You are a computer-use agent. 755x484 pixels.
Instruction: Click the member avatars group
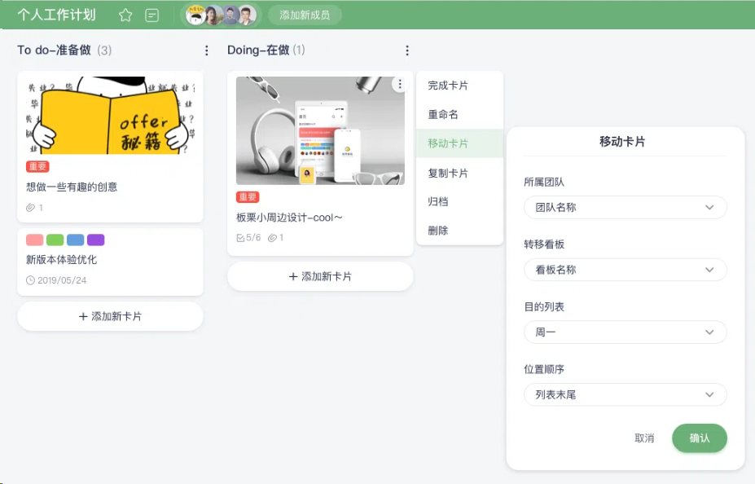click(220, 15)
